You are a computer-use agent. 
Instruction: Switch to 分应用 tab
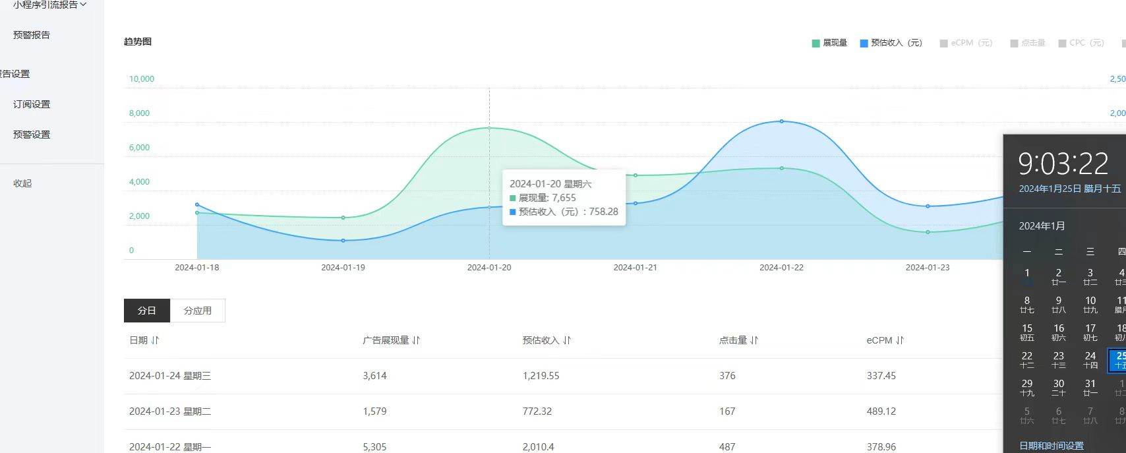tap(198, 311)
